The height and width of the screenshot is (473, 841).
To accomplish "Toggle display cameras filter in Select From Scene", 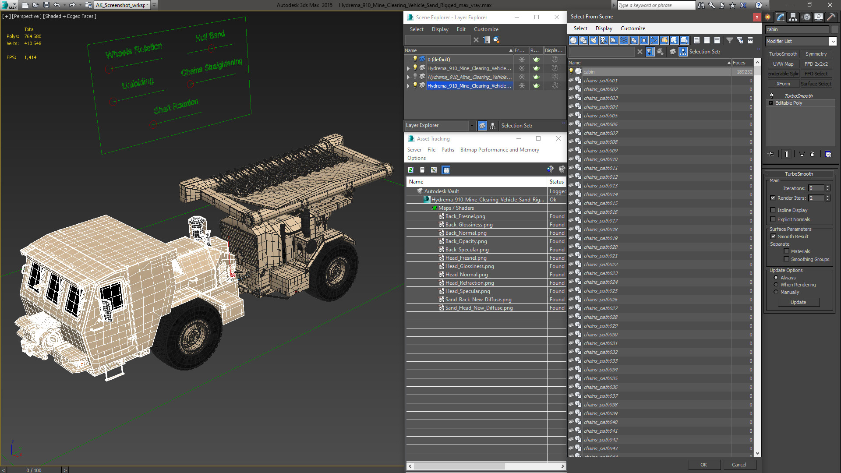I will coord(604,40).
